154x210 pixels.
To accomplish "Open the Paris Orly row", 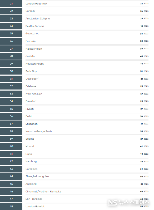I will tap(87, 71).
